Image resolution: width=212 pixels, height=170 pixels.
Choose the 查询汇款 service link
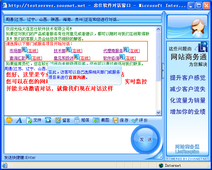pyautogui.click(x=17, y=58)
